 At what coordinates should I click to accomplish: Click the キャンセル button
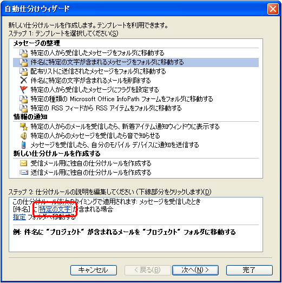(94, 270)
